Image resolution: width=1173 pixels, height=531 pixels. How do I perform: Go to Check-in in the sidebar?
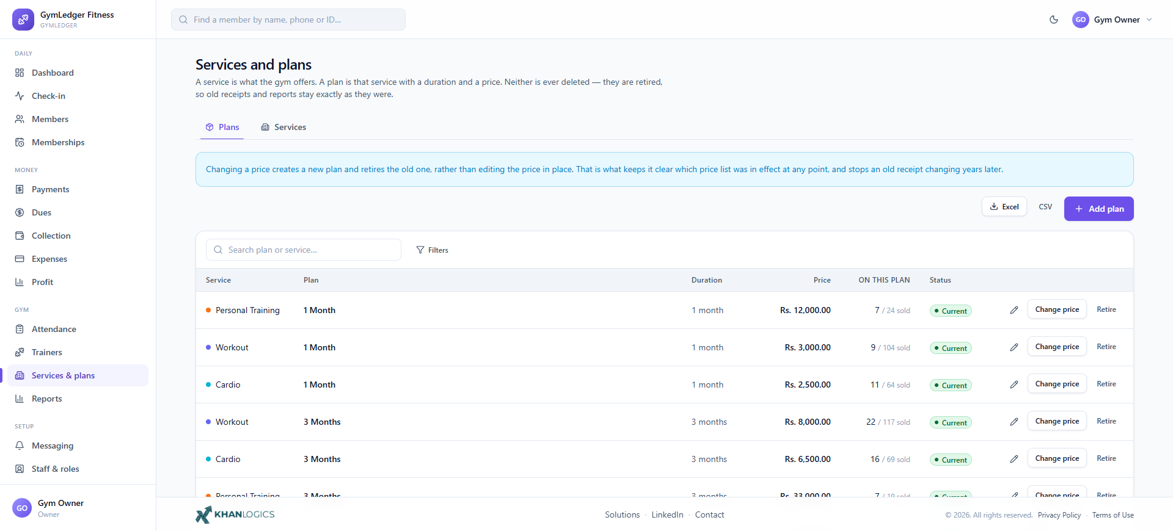point(78,96)
